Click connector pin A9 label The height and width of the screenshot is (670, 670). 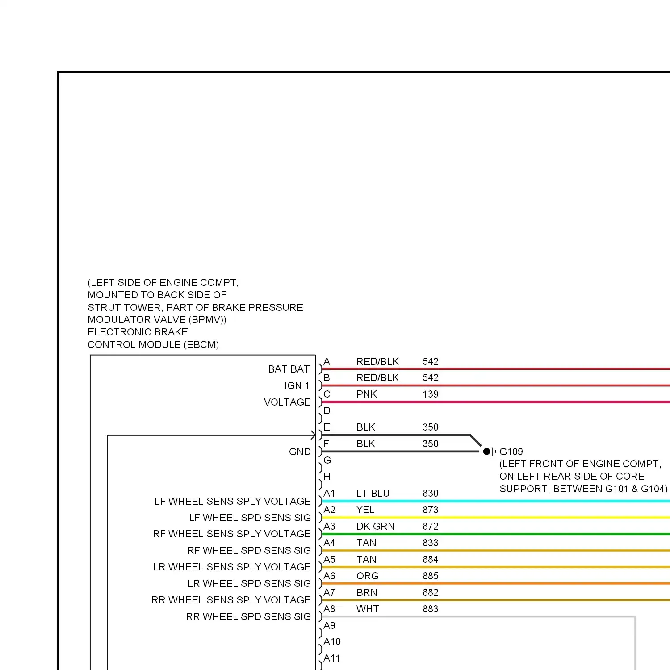329,625
